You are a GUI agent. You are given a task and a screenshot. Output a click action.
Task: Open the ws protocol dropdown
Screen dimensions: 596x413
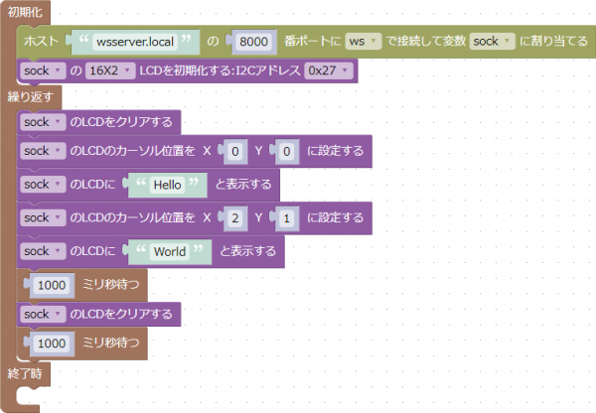click(363, 41)
